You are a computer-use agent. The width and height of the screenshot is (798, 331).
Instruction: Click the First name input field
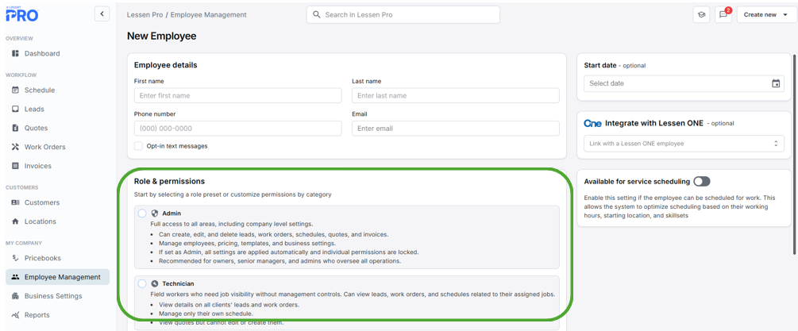[237, 96]
